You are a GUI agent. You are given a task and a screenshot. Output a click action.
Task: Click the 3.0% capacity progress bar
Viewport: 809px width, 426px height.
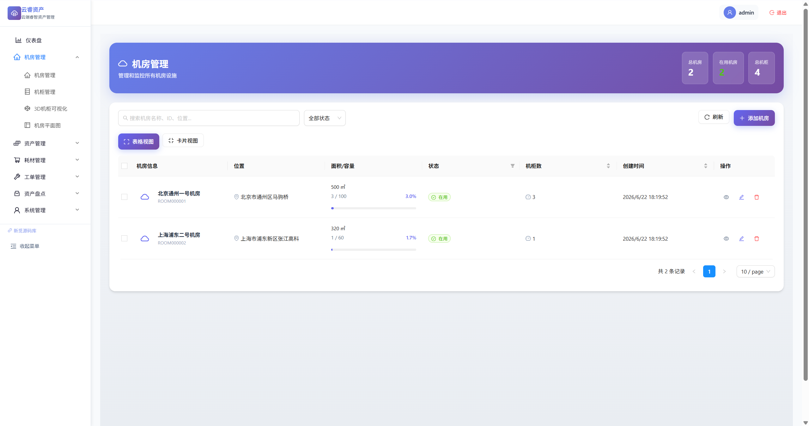pyautogui.click(x=374, y=208)
